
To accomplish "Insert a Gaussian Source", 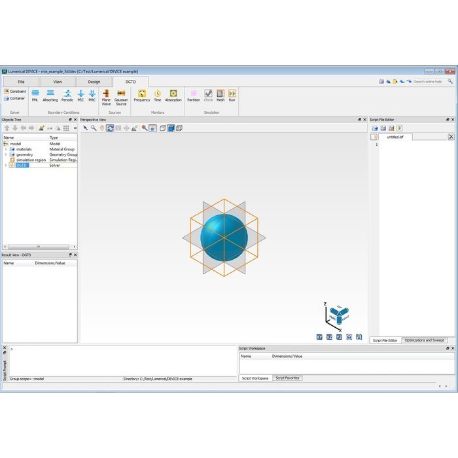I will [121, 97].
